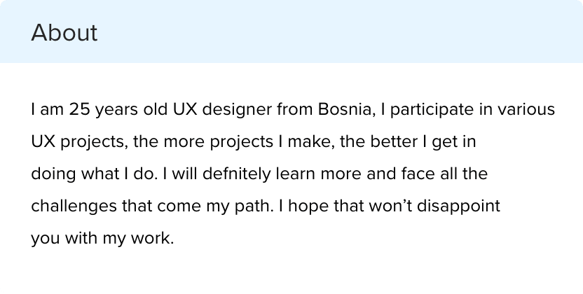583x294 pixels.
Task: Click the word doing starting third line
Action: pyautogui.click(x=53, y=174)
